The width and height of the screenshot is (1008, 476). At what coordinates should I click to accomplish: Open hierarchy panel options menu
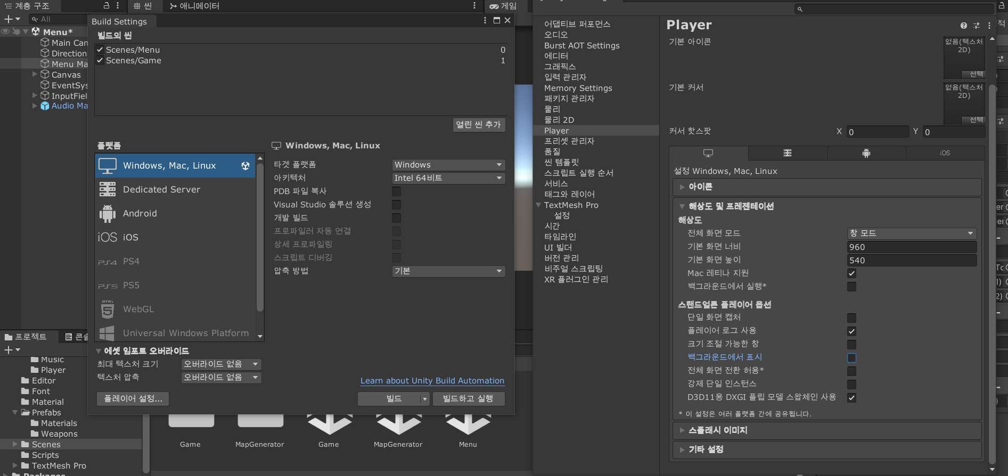pos(118,5)
